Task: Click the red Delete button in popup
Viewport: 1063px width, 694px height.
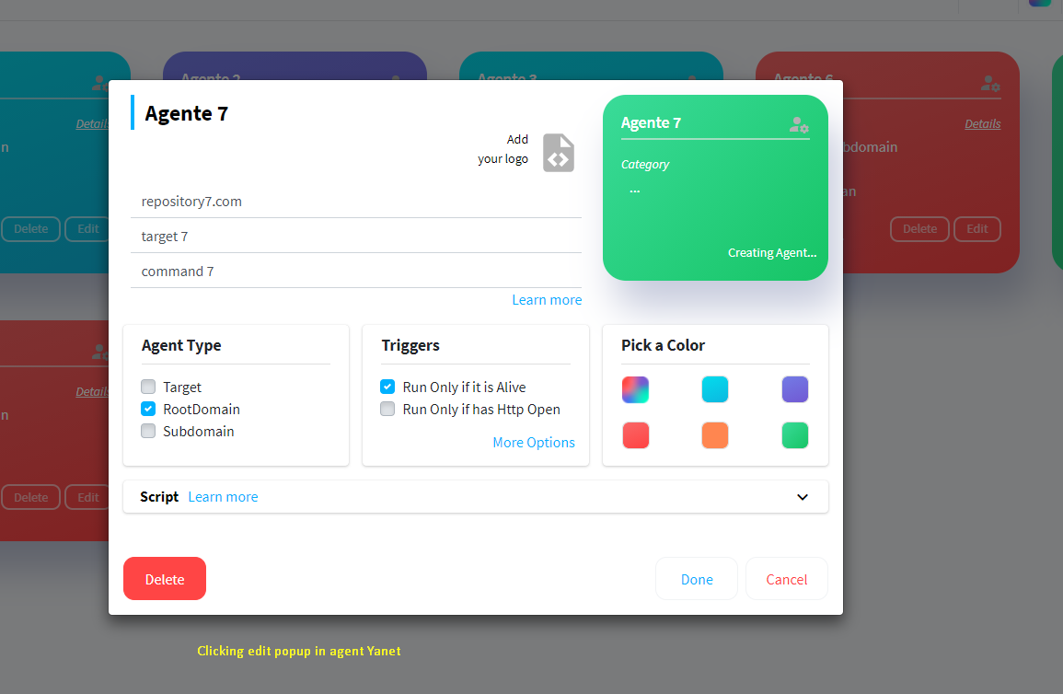Action: click(x=165, y=579)
